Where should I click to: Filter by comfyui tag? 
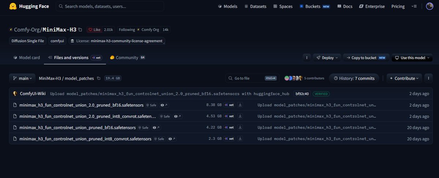tap(57, 41)
